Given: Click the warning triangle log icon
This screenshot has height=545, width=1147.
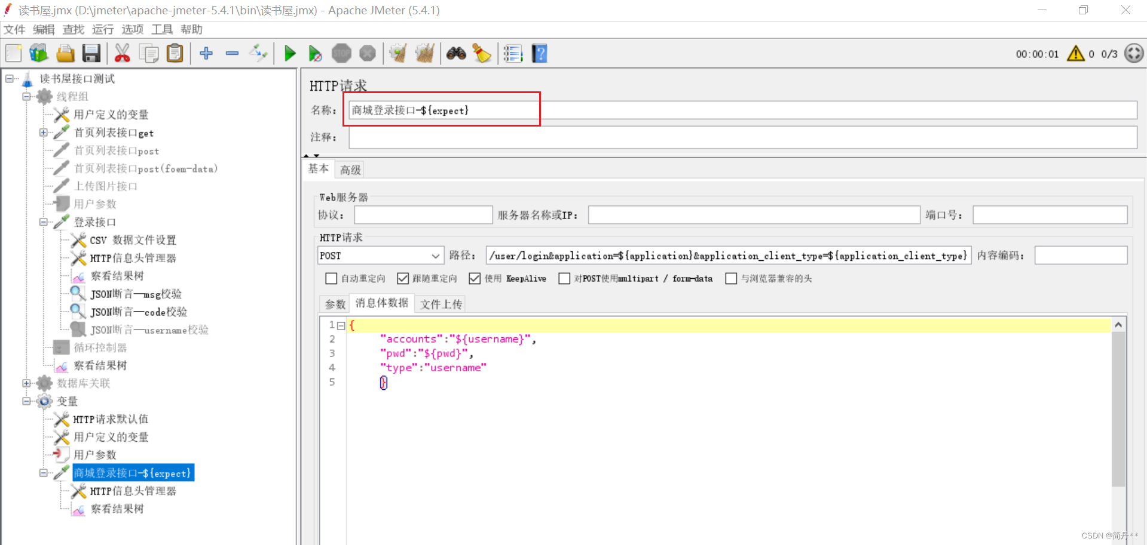Looking at the screenshot, I should tap(1076, 54).
